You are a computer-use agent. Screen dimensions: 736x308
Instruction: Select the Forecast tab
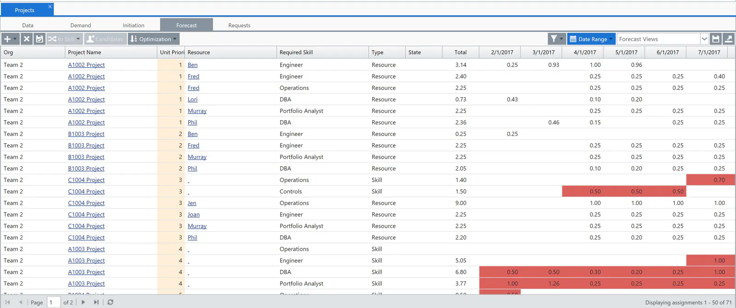(x=186, y=25)
